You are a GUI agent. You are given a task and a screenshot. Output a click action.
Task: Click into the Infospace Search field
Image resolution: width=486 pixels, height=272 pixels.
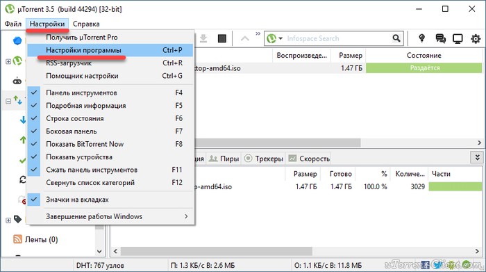point(338,38)
